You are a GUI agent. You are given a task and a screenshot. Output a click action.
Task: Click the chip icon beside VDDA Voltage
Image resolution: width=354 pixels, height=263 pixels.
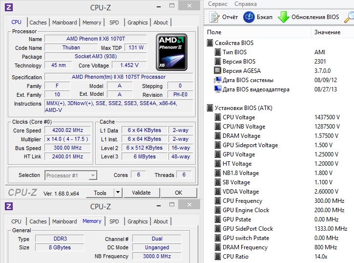[x=217, y=191]
